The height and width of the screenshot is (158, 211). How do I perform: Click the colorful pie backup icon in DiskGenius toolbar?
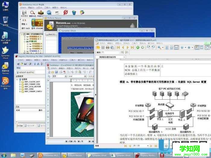point(82,12)
